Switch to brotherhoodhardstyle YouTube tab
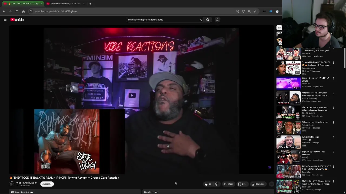This screenshot has height=194, width=346. tap(65, 4)
